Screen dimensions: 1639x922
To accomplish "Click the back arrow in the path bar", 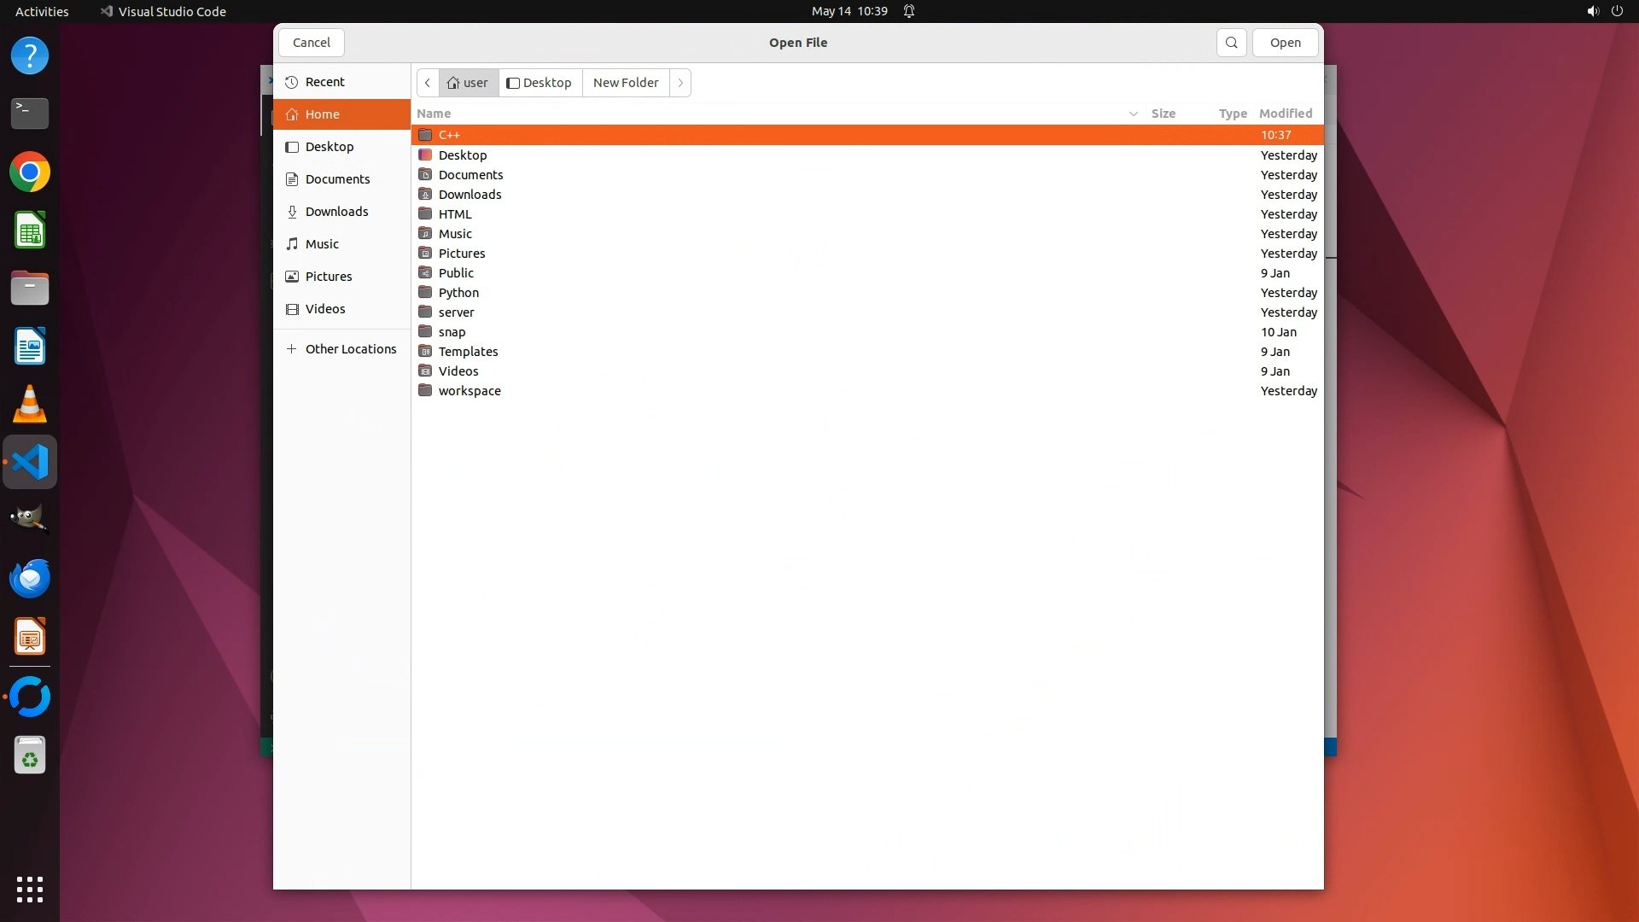I will pyautogui.click(x=428, y=83).
